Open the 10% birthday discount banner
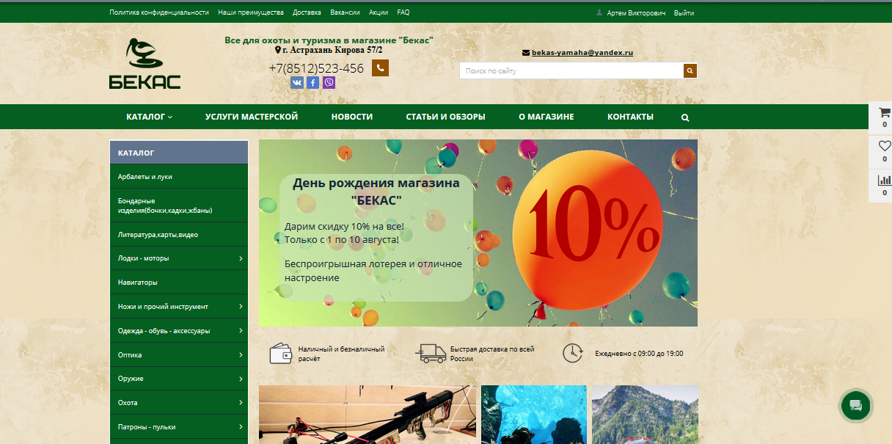 478,233
